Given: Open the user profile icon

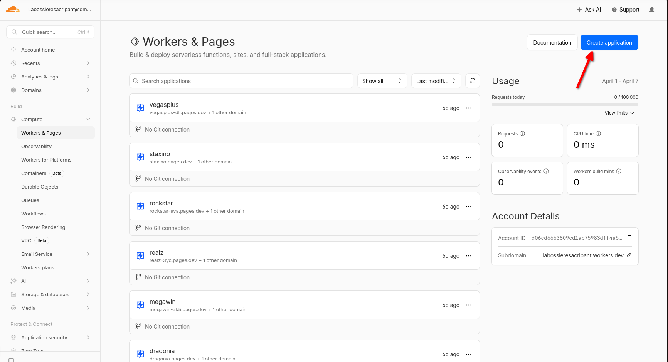Looking at the screenshot, I should (x=651, y=10).
